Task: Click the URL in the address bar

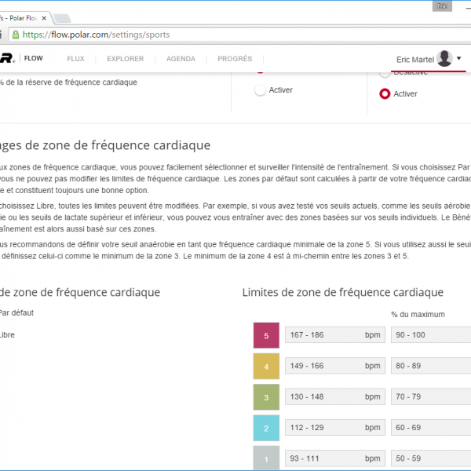Action: (96, 35)
